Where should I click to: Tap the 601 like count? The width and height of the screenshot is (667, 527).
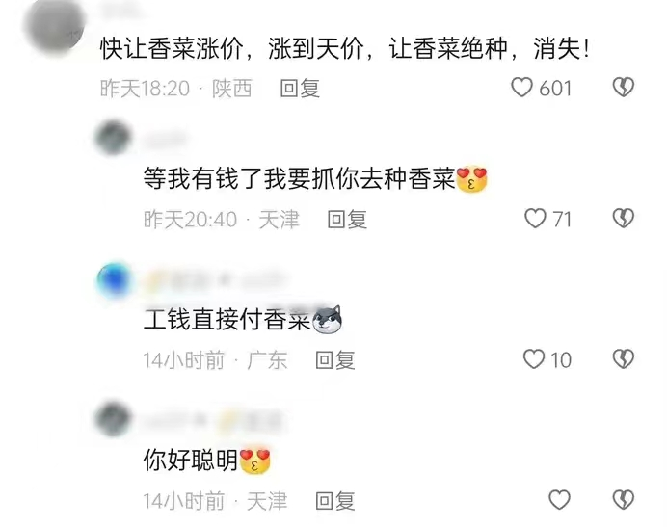(555, 89)
